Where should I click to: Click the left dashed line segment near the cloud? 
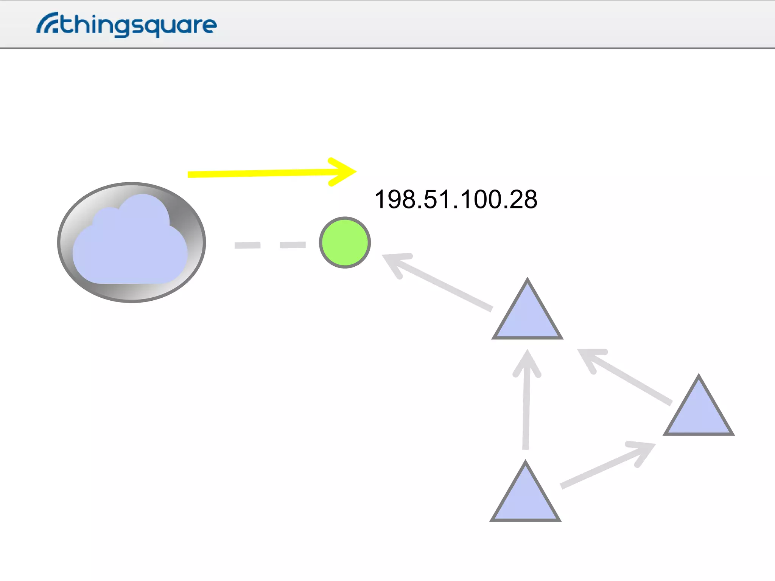click(x=247, y=245)
